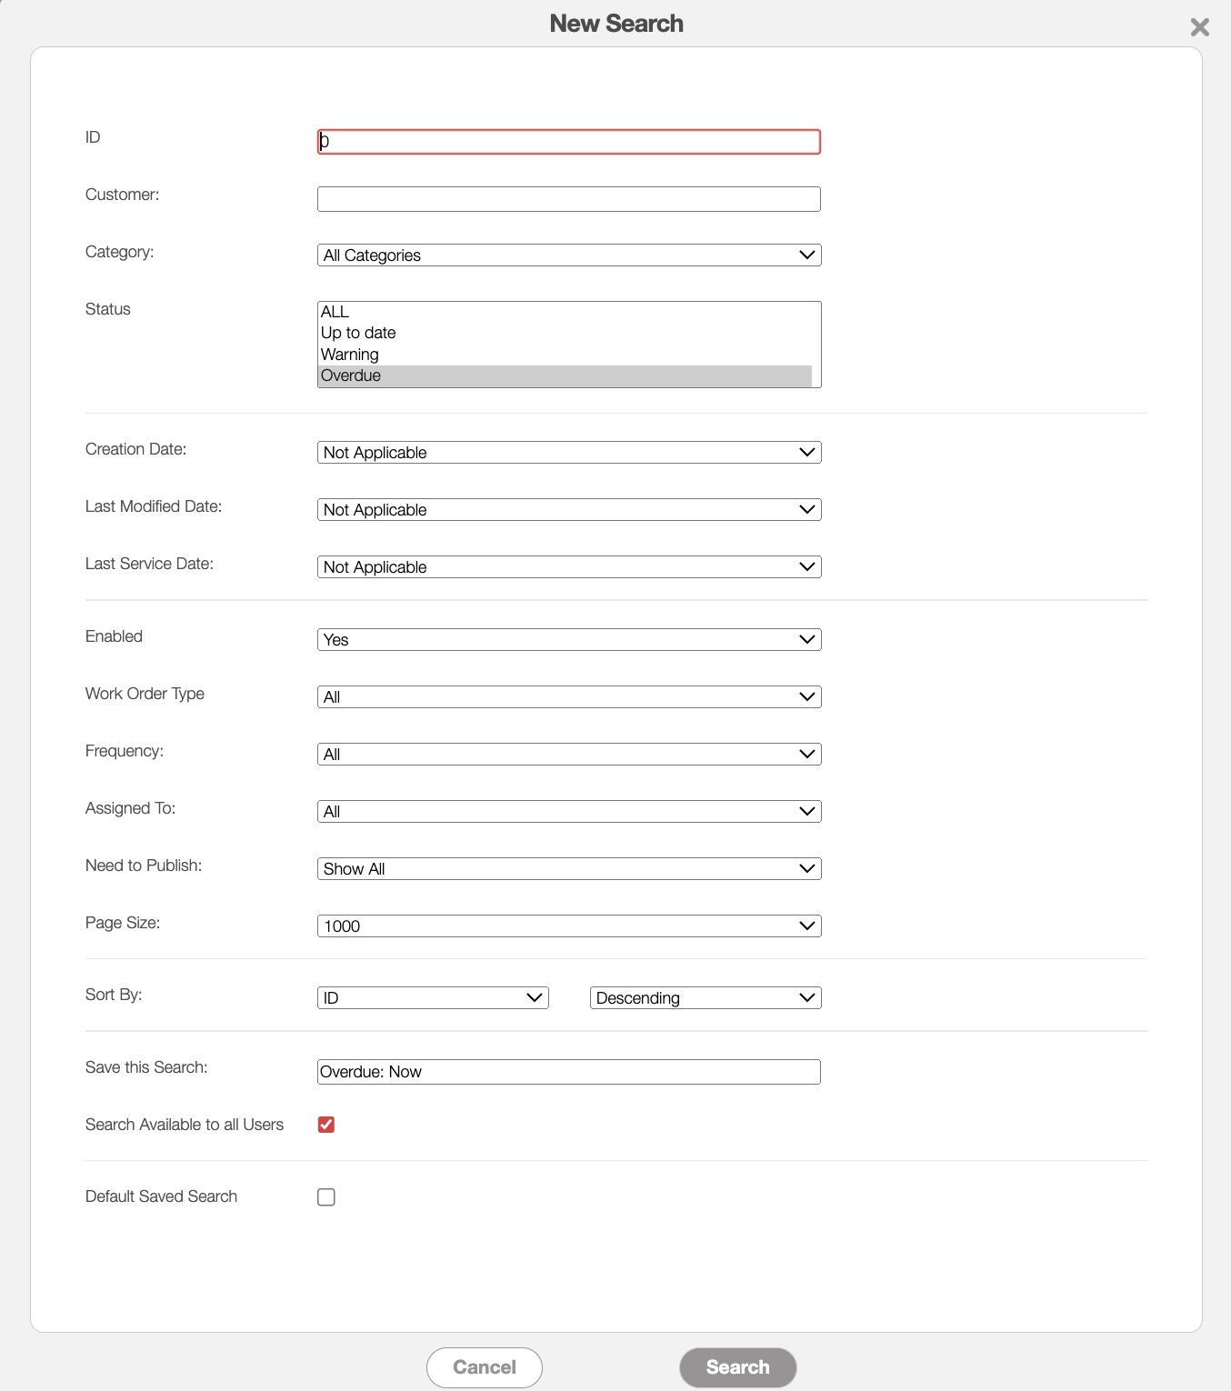Open the Assigned To dropdown
Viewport: 1231px width, 1391px height.
coord(569,812)
